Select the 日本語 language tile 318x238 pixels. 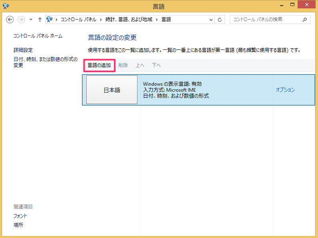tap(112, 90)
